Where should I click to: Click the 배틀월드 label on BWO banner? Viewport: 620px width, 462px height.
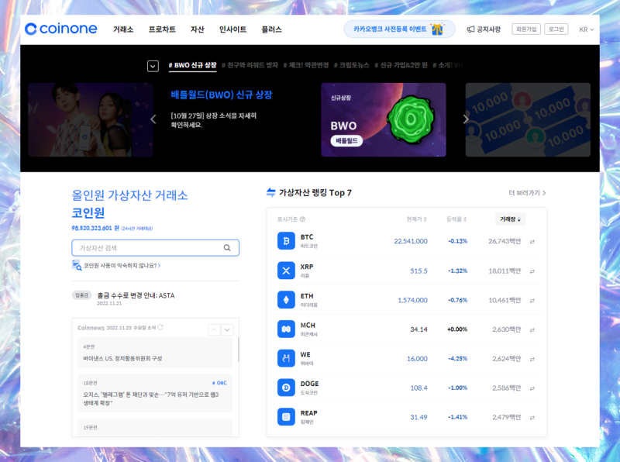[x=346, y=141]
